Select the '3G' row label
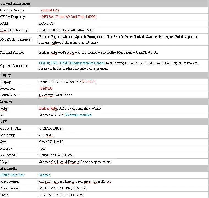209x198 pixels. 2,115
